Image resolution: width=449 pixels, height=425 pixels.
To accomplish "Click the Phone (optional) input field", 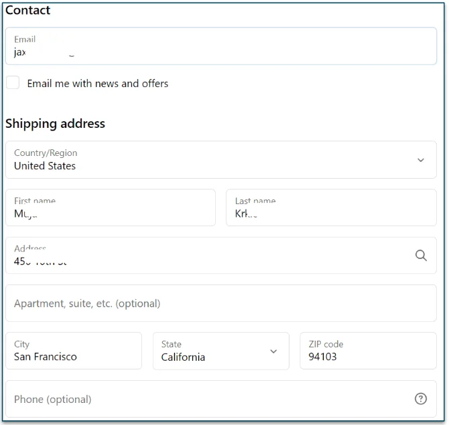I will (208, 399).
